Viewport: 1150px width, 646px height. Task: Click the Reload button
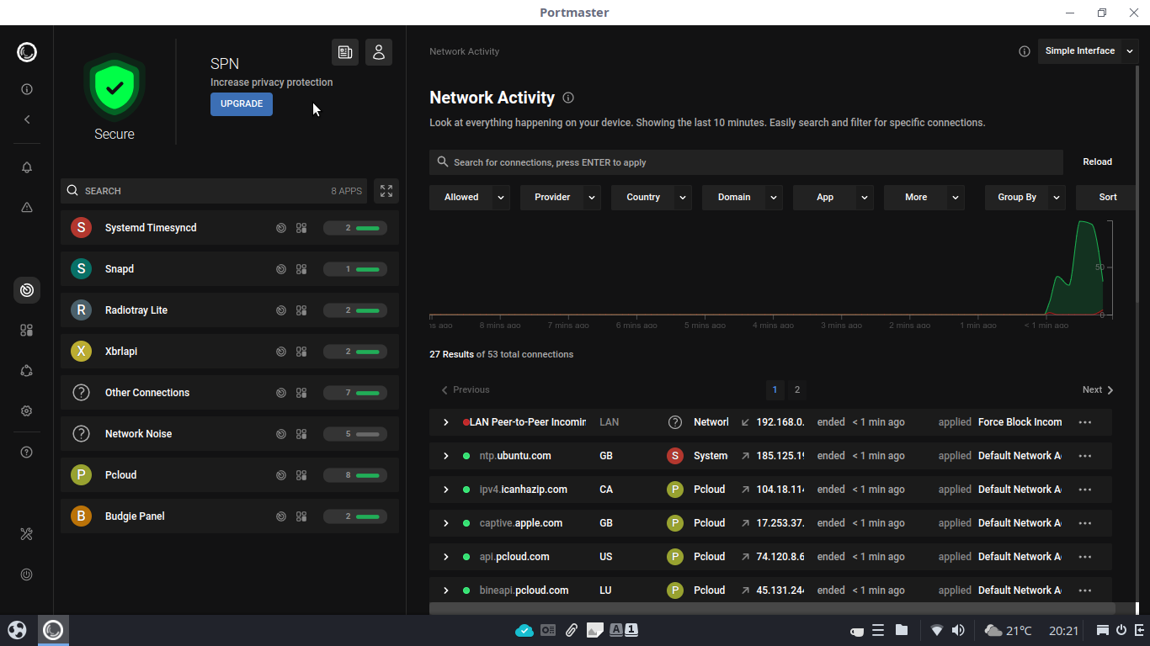[x=1097, y=162]
